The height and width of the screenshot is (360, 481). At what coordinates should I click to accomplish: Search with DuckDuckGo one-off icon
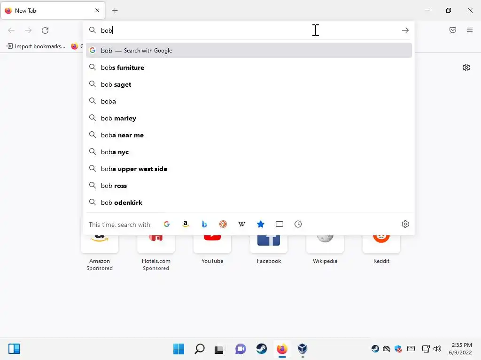click(223, 224)
